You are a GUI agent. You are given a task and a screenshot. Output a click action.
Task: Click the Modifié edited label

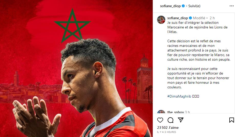coord(199,18)
